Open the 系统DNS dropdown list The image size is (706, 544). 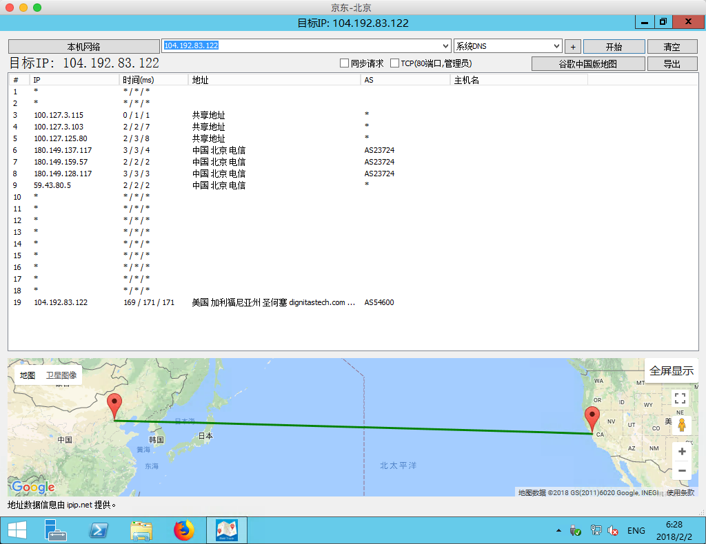[557, 46]
